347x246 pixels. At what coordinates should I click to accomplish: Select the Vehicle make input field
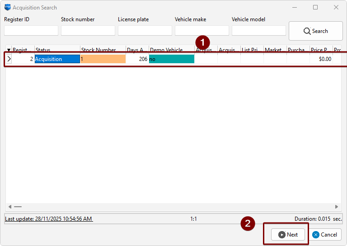pos(202,31)
